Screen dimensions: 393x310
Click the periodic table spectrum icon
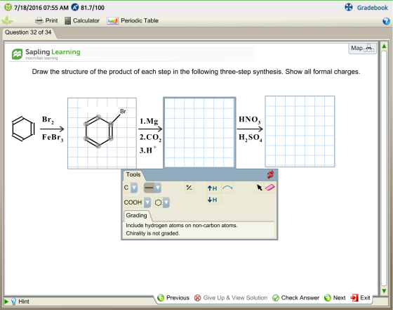coord(112,20)
